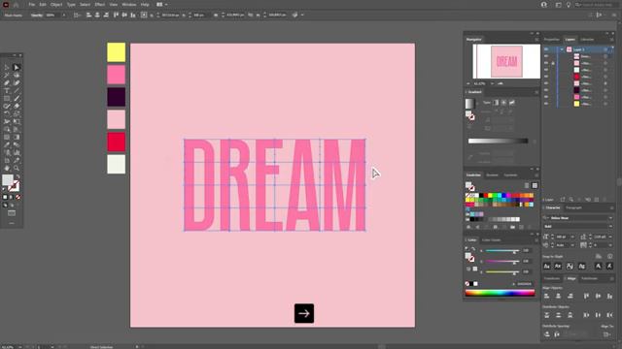
Task: Open the font style dropdown showing Bold
Action: click(610, 226)
